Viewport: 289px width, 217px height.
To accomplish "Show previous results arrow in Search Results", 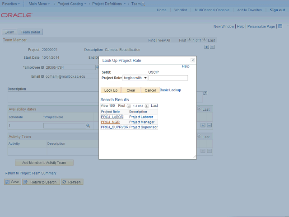I will 129,106.
